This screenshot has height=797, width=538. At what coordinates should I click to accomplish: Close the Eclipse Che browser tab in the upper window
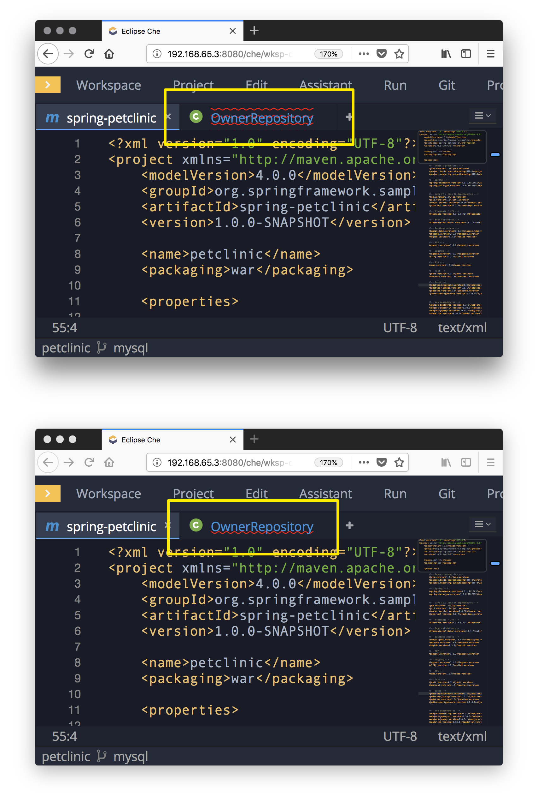tap(233, 31)
